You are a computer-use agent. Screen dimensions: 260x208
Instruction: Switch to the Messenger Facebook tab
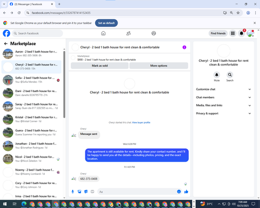pyautogui.click(x=32, y=4)
